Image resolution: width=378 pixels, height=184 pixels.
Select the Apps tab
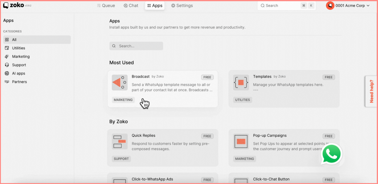pos(155,5)
